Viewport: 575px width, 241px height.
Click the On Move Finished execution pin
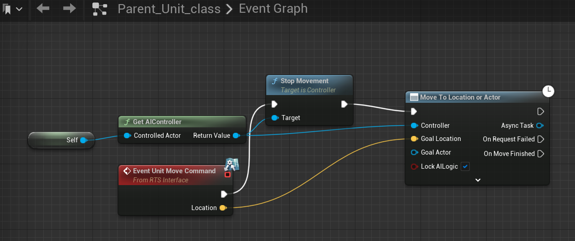pos(540,154)
